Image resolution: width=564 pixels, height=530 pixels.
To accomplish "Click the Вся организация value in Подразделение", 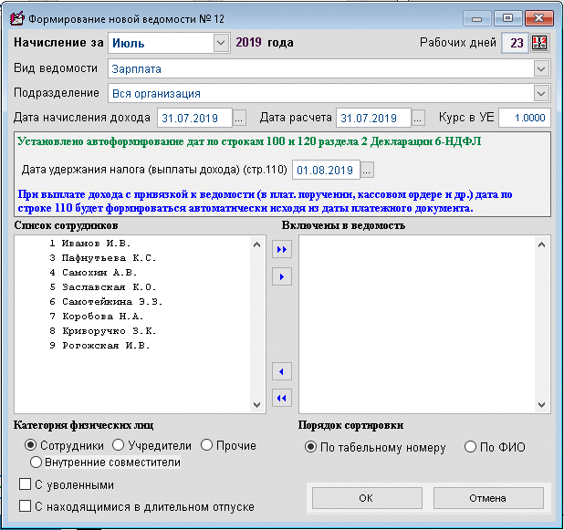I will click(156, 94).
